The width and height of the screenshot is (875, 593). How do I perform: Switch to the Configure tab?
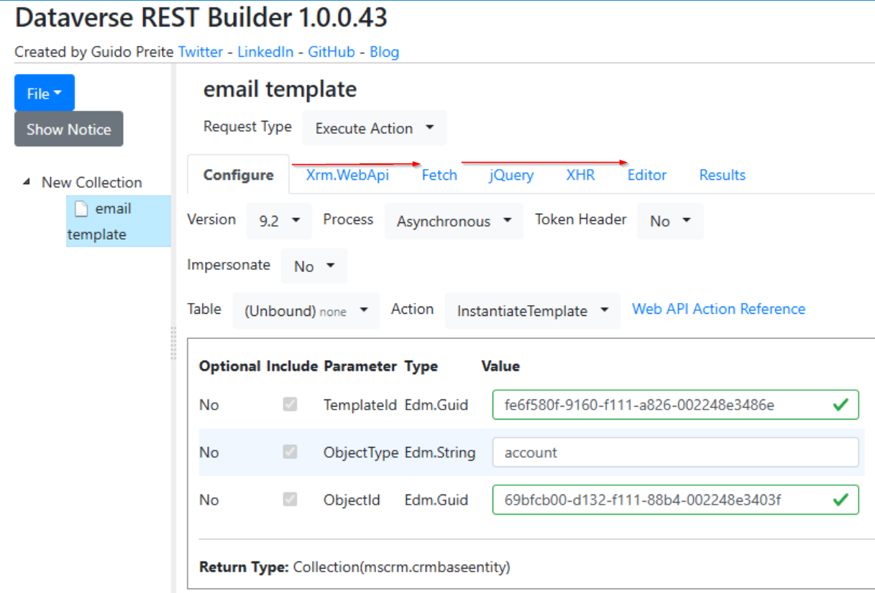tap(238, 175)
